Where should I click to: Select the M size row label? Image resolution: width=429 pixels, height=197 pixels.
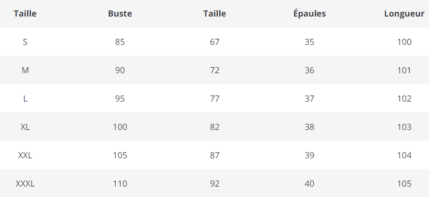click(x=25, y=70)
